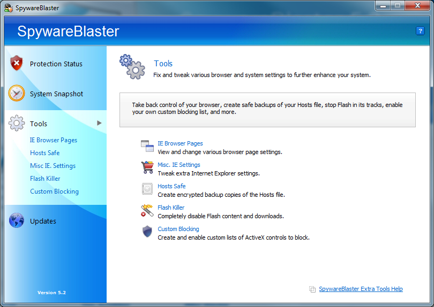434x307 pixels.
Task: Click the red shield Protection Status icon
Action: tap(16, 63)
